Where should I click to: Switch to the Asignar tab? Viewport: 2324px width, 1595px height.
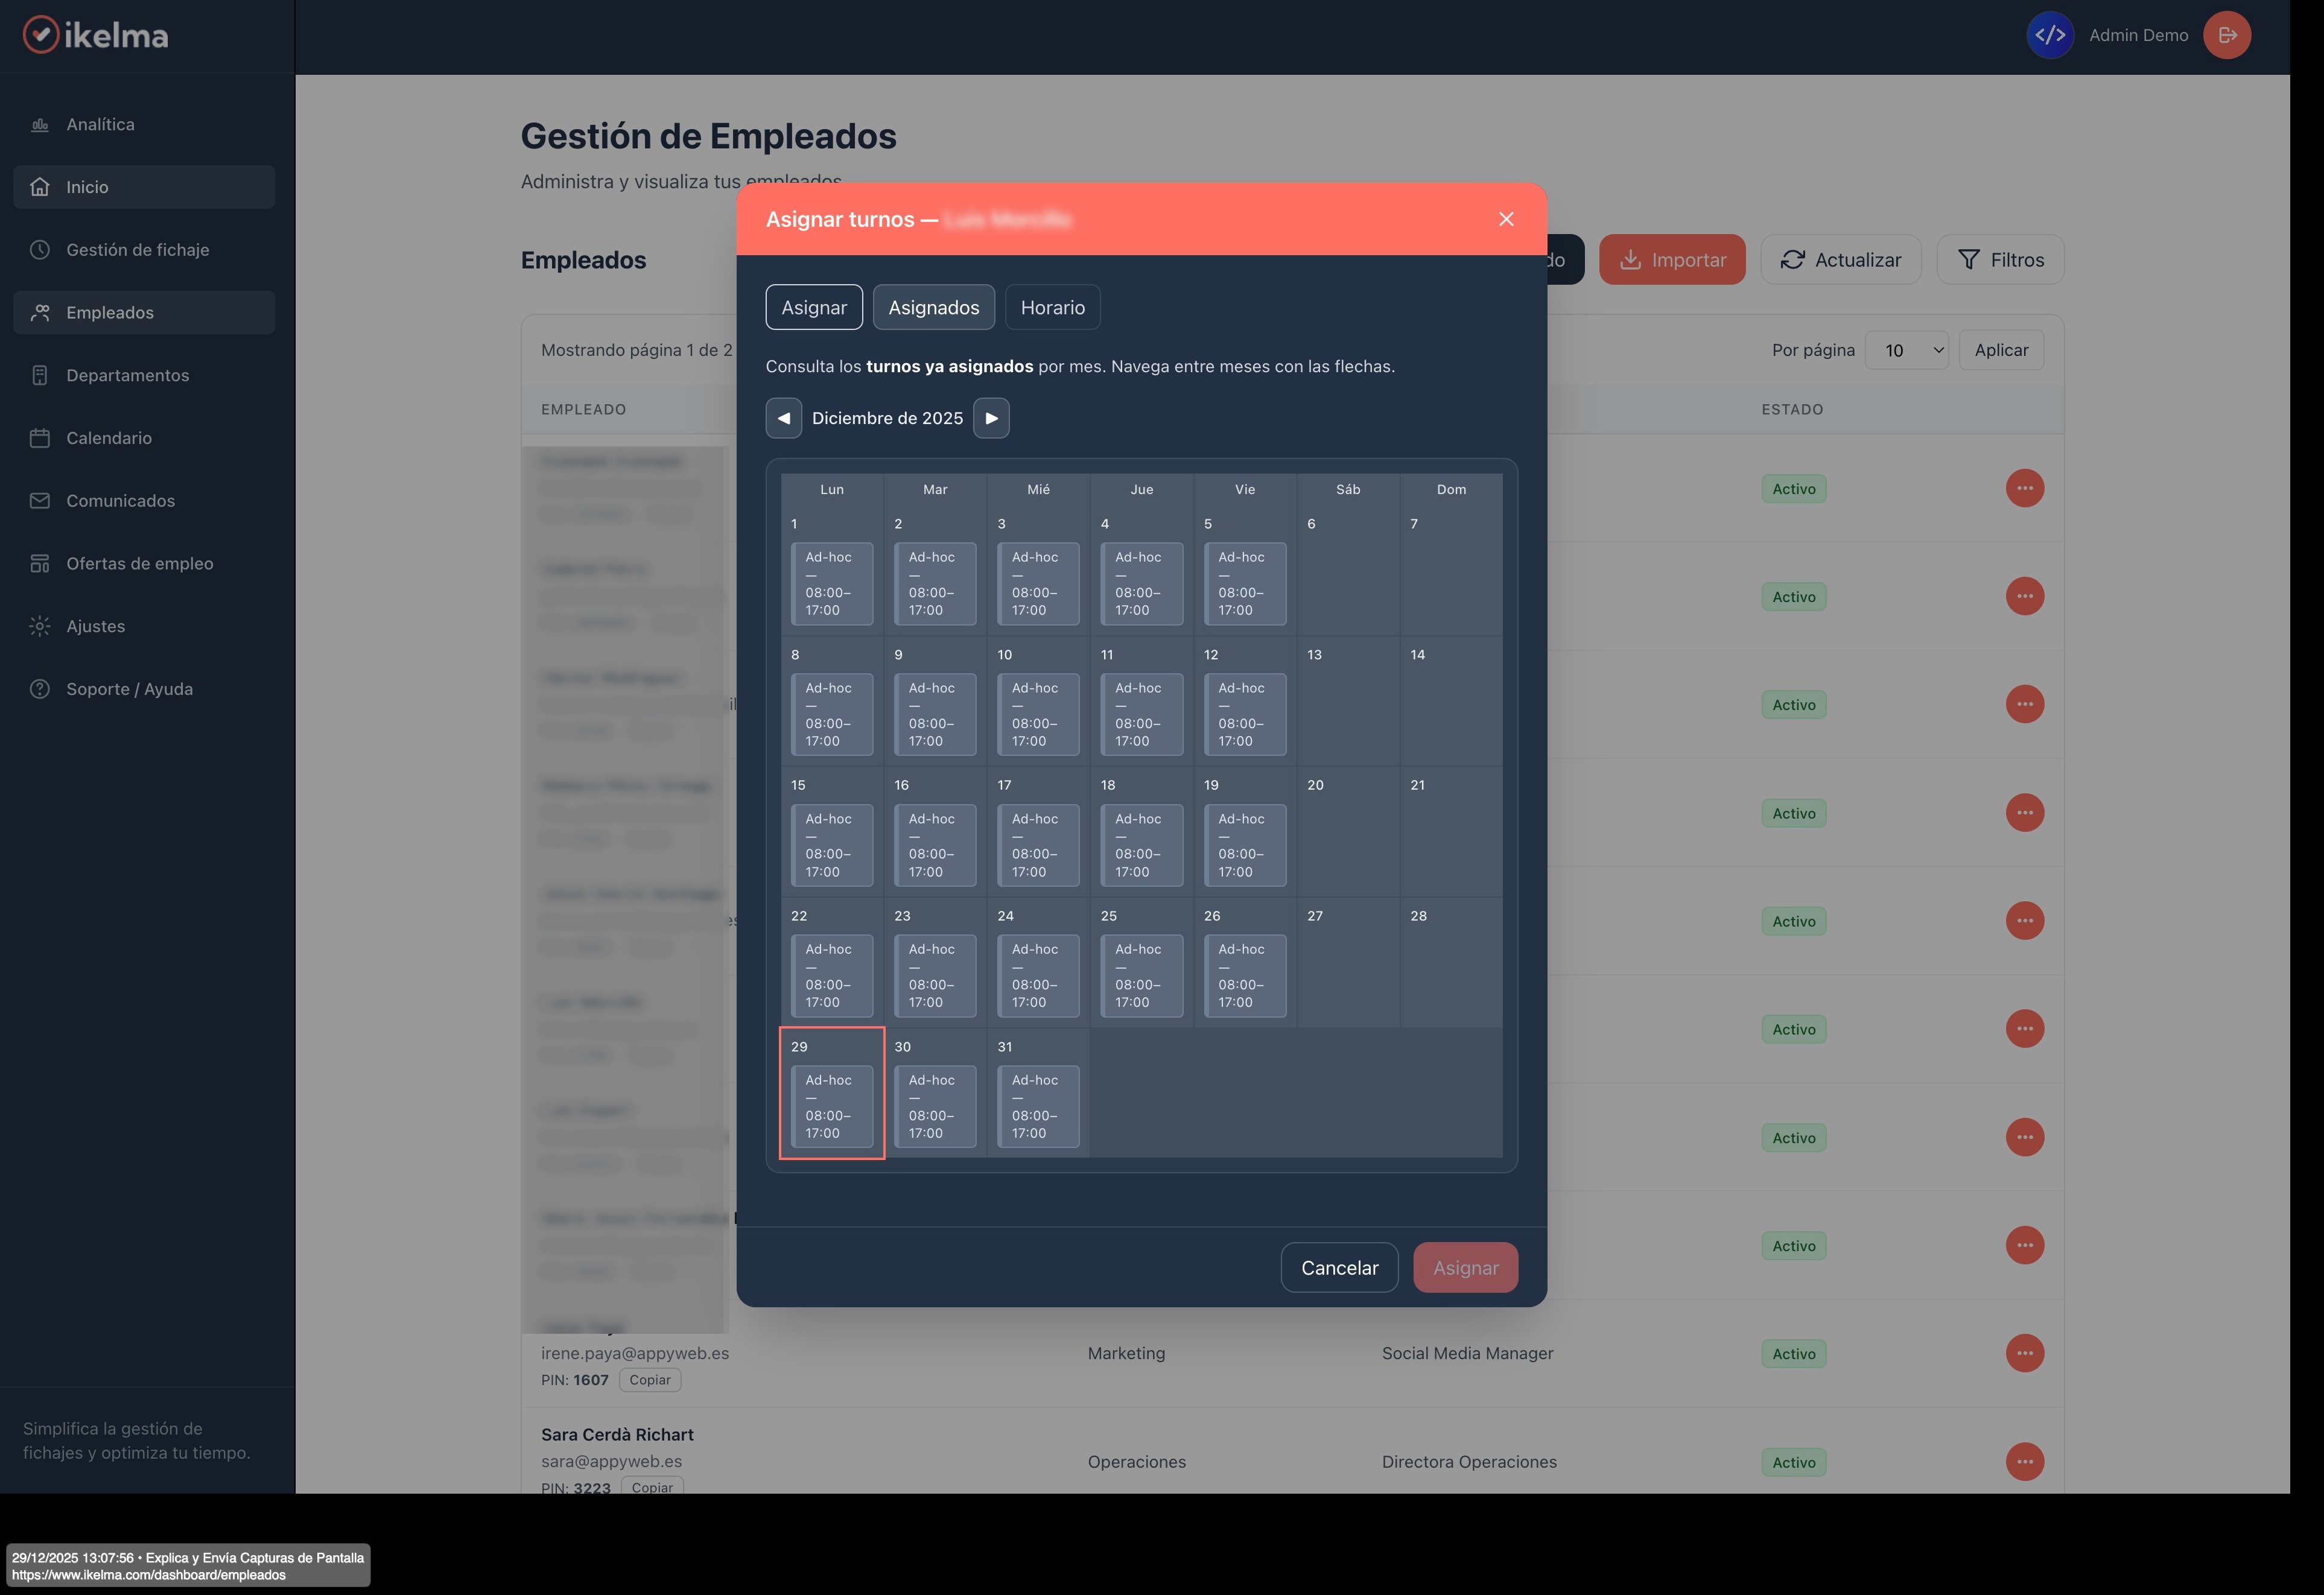[813, 307]
